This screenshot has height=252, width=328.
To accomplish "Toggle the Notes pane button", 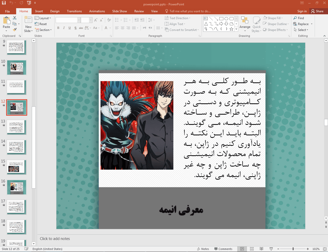I will (x=203, y=249).
